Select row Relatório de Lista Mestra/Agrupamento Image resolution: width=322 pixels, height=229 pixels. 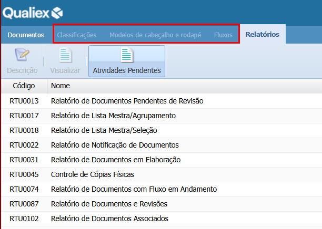pos(113,116)
